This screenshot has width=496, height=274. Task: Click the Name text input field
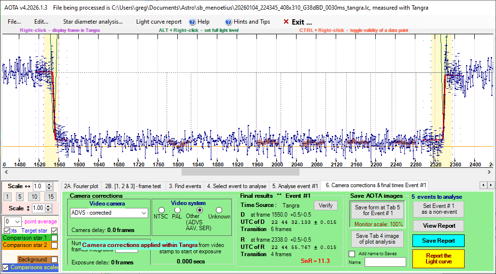pyautogui.click(x=385, y=262)
